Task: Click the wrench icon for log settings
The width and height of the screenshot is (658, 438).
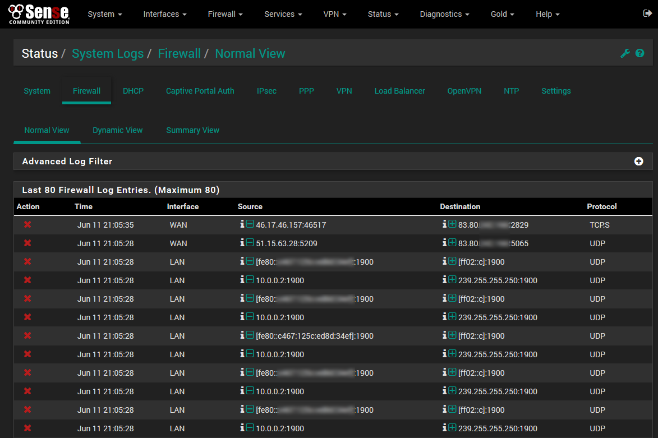Action: (625, 54)
